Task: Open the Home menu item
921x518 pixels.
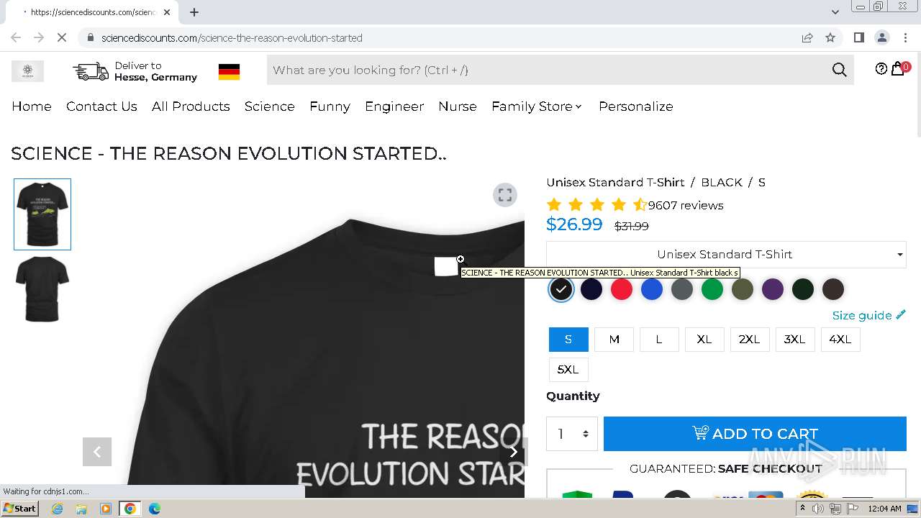Action: (32, 106)
